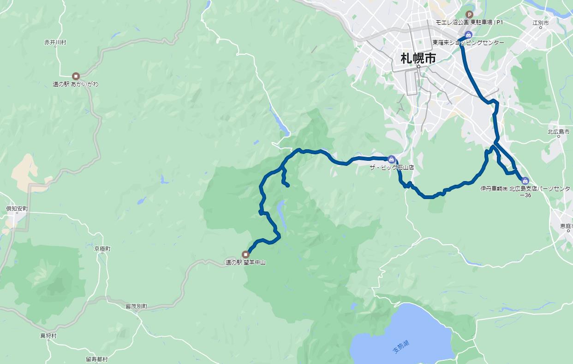The image size is (573, 364).
Task: Select the ザ・ビッグ石山店 shopping pin
Action: [391, 159]
